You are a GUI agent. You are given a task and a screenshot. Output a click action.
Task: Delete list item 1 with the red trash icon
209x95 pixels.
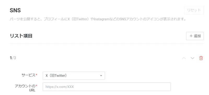[x=201, y=58]
